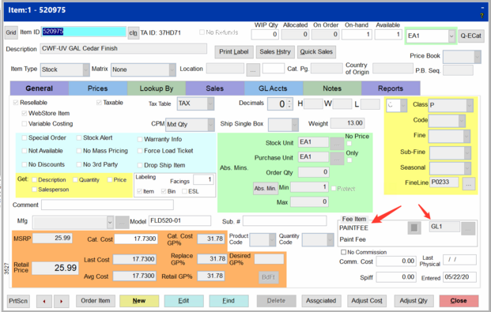The width and height of the screenshot is (491, 312).
Task: Open Sales Hstry
Action: [275, 52]
